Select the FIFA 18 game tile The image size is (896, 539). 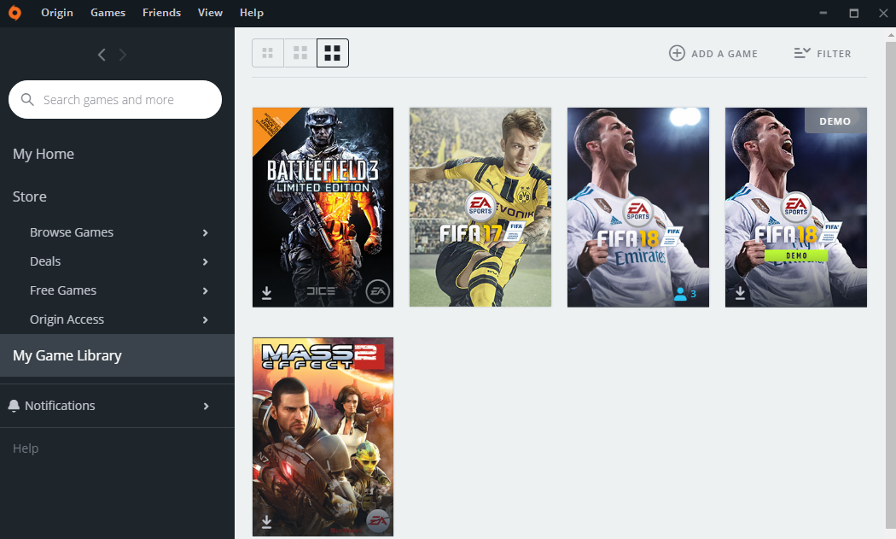pyautogui.click(x=638, y=207)
